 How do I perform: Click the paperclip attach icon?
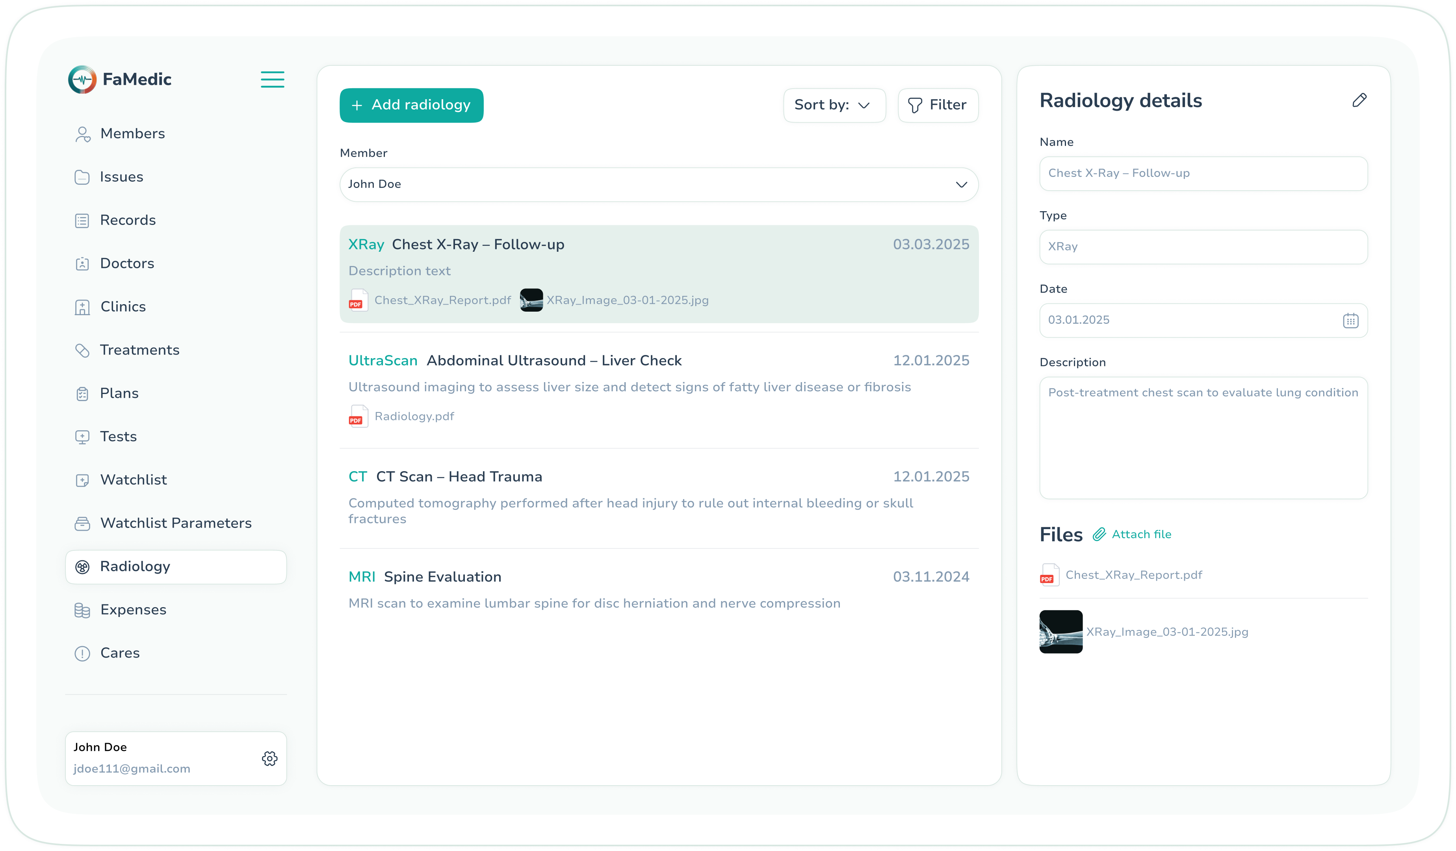1099,534
